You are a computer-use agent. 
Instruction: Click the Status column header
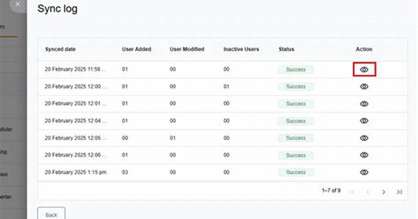click(286, 49)
